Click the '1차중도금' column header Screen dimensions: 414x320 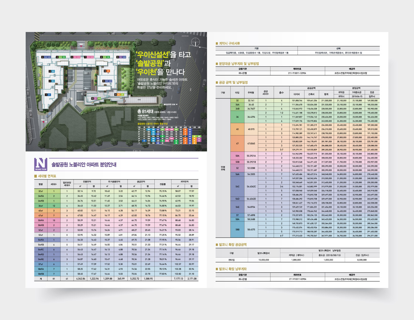tap(357, 92)
